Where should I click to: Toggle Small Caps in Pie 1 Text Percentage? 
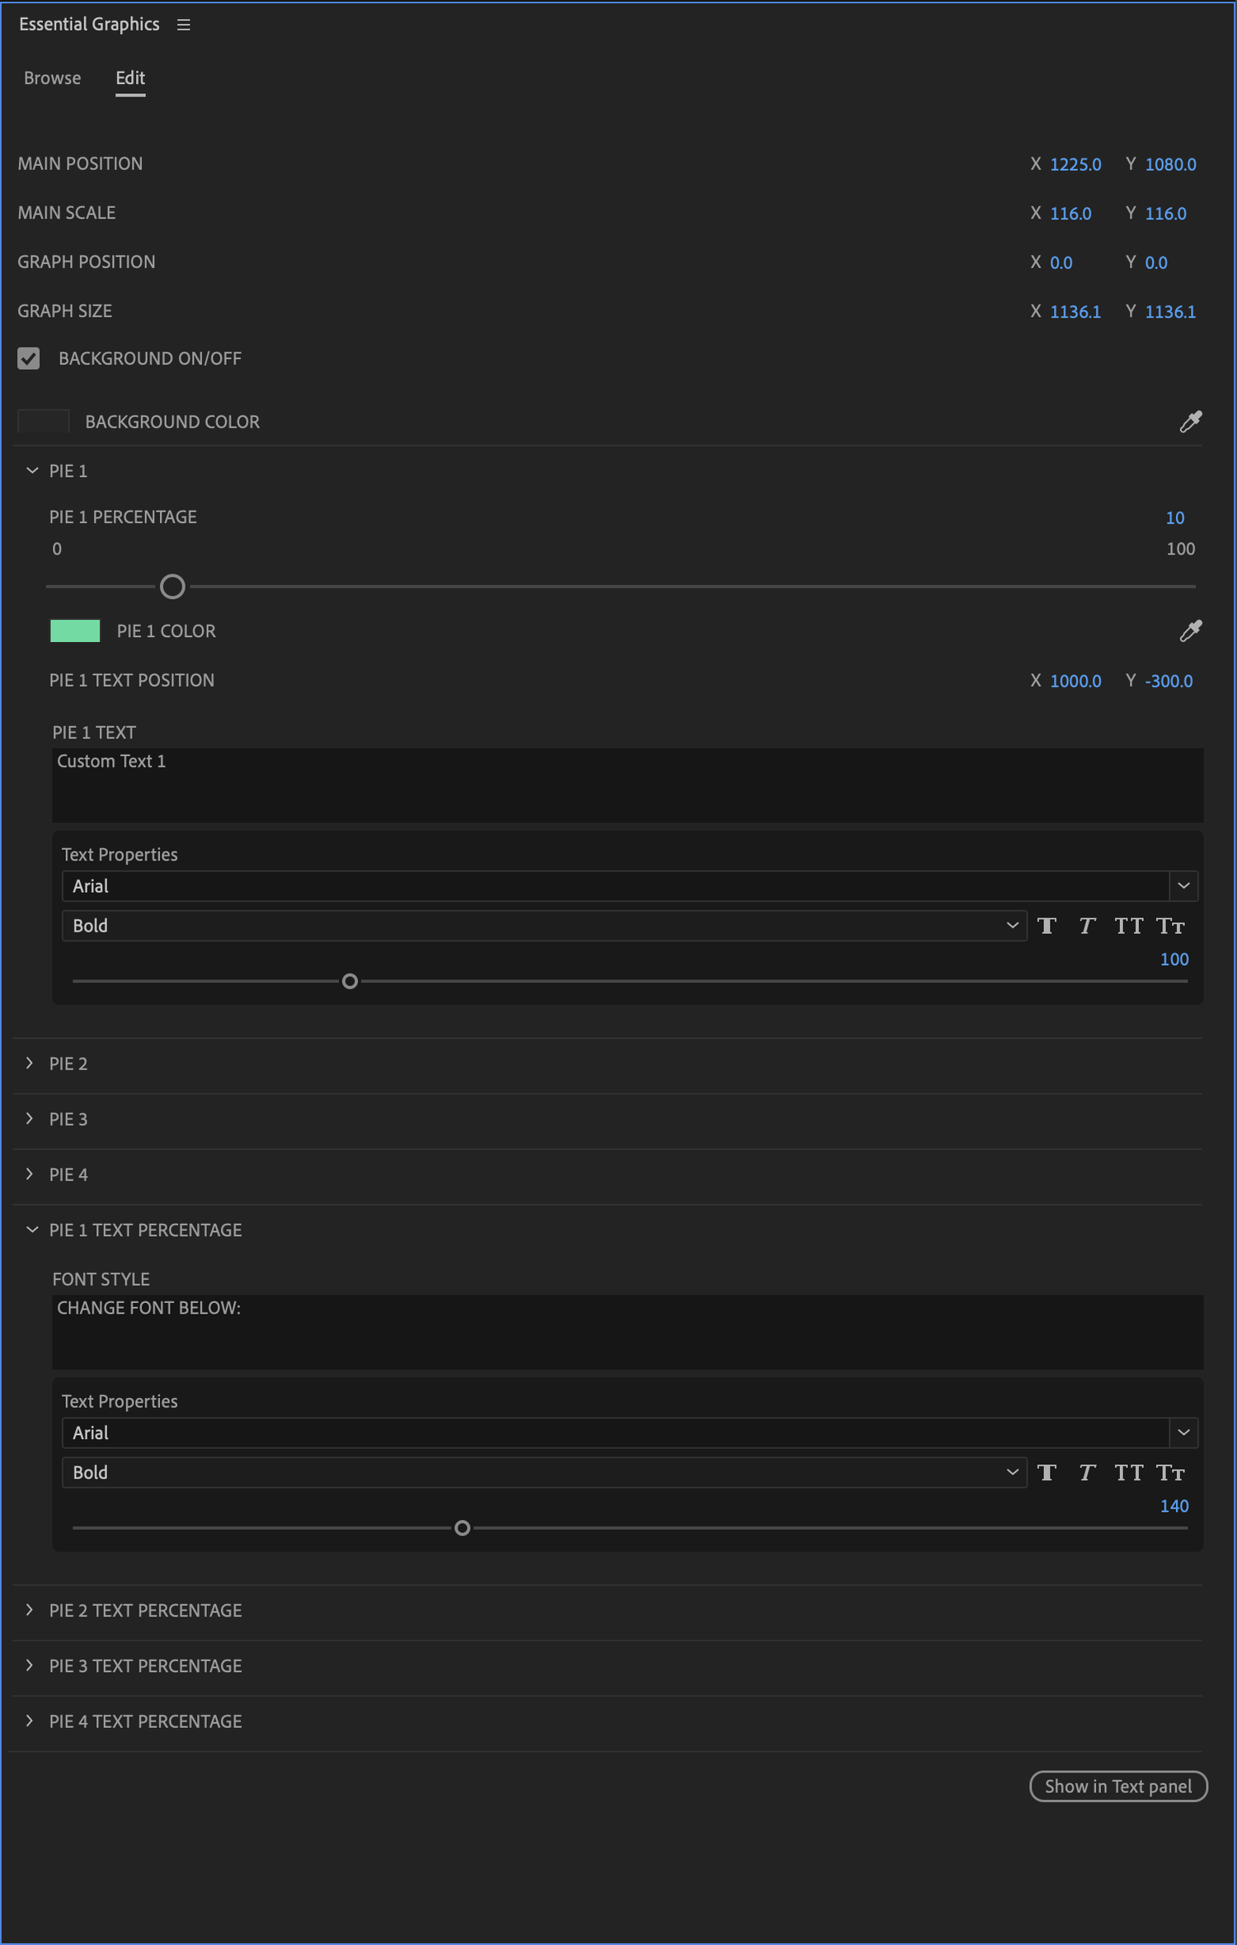pyautogui.click(x=1170, y=1473)
